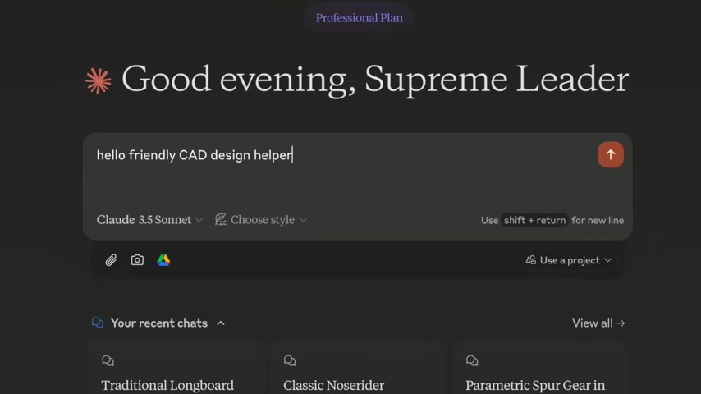Open the Traditional Longboard recent chat
This screenshot has height=394, width=701.
coord(167,385)
